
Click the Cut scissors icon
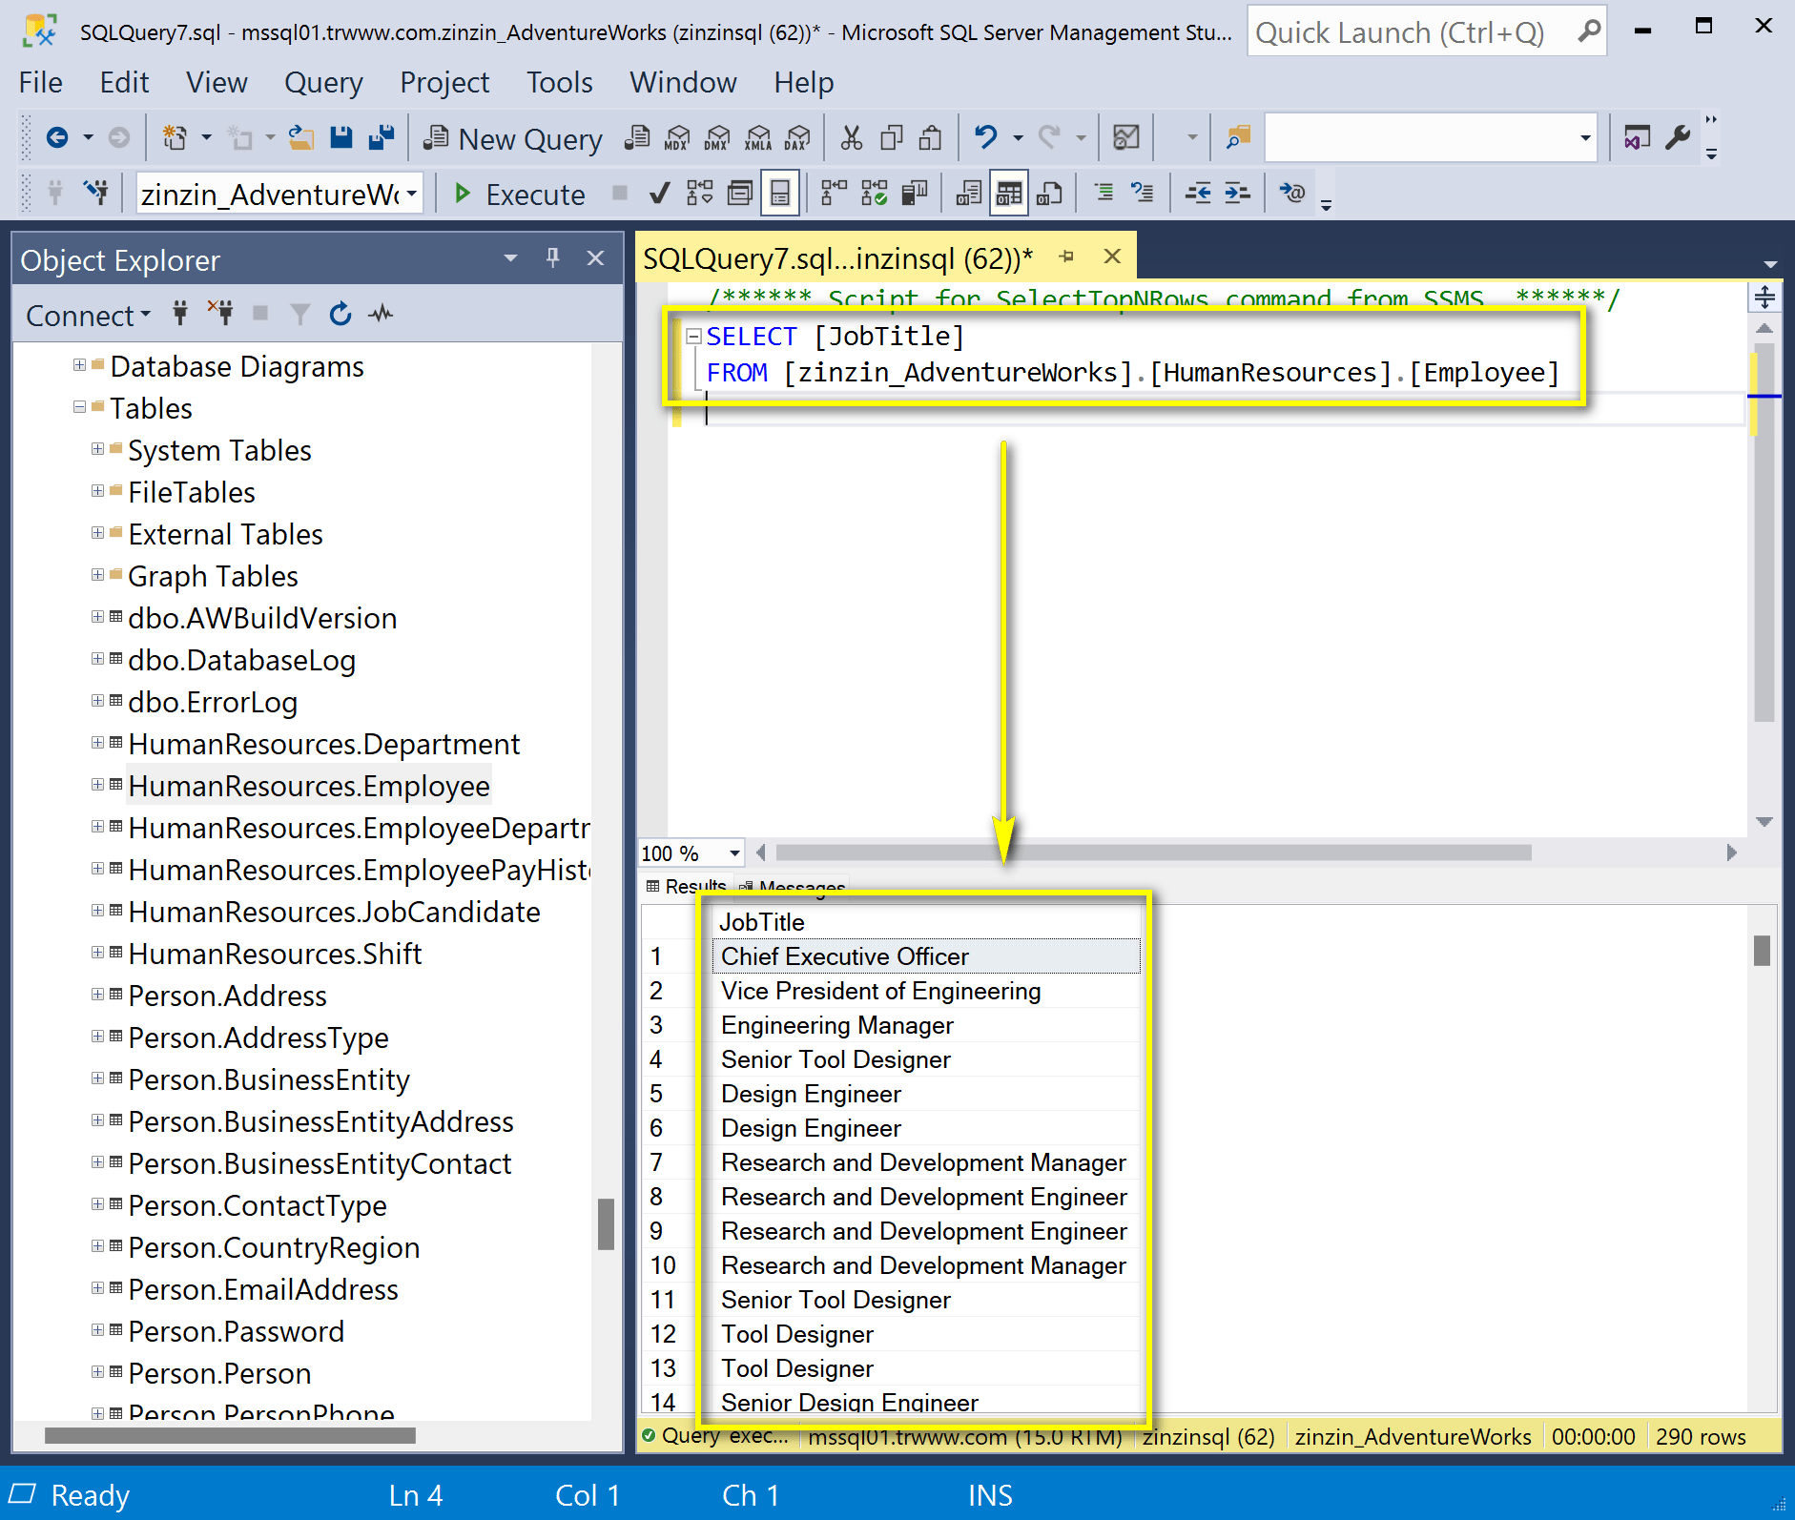[852, 138]
